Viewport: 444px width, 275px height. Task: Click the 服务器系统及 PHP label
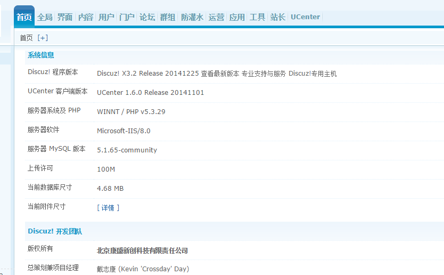[x=54, y=110]
